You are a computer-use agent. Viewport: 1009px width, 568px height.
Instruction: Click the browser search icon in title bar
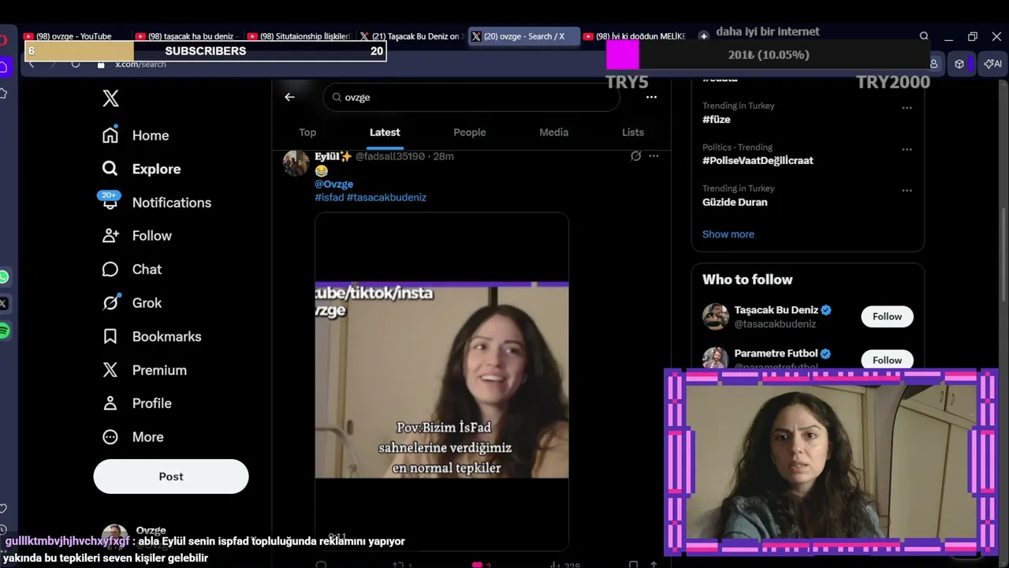[924, 36]
